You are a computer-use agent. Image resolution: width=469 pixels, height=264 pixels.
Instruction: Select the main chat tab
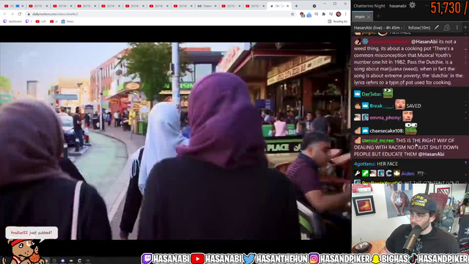[x=360, y=17]
